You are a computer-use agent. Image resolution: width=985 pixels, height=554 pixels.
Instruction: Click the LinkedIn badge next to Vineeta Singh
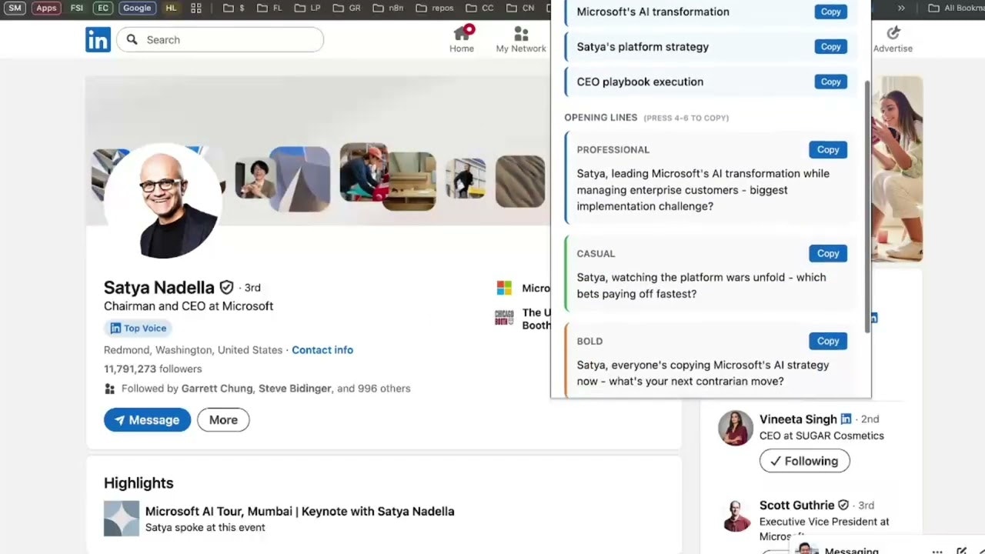point(846,419)
